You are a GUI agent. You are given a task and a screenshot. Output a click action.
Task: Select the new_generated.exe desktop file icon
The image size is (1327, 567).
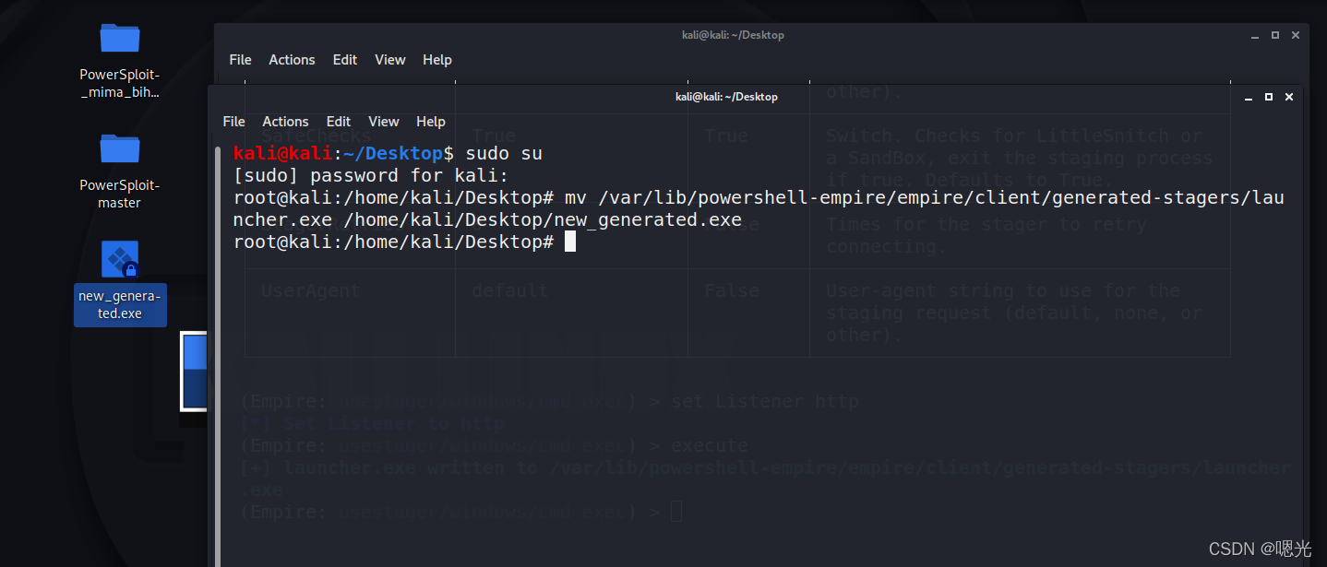(120, 260)
